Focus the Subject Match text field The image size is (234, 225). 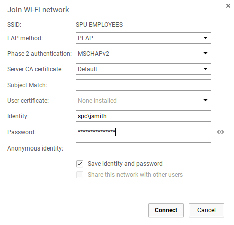point(144,85)
